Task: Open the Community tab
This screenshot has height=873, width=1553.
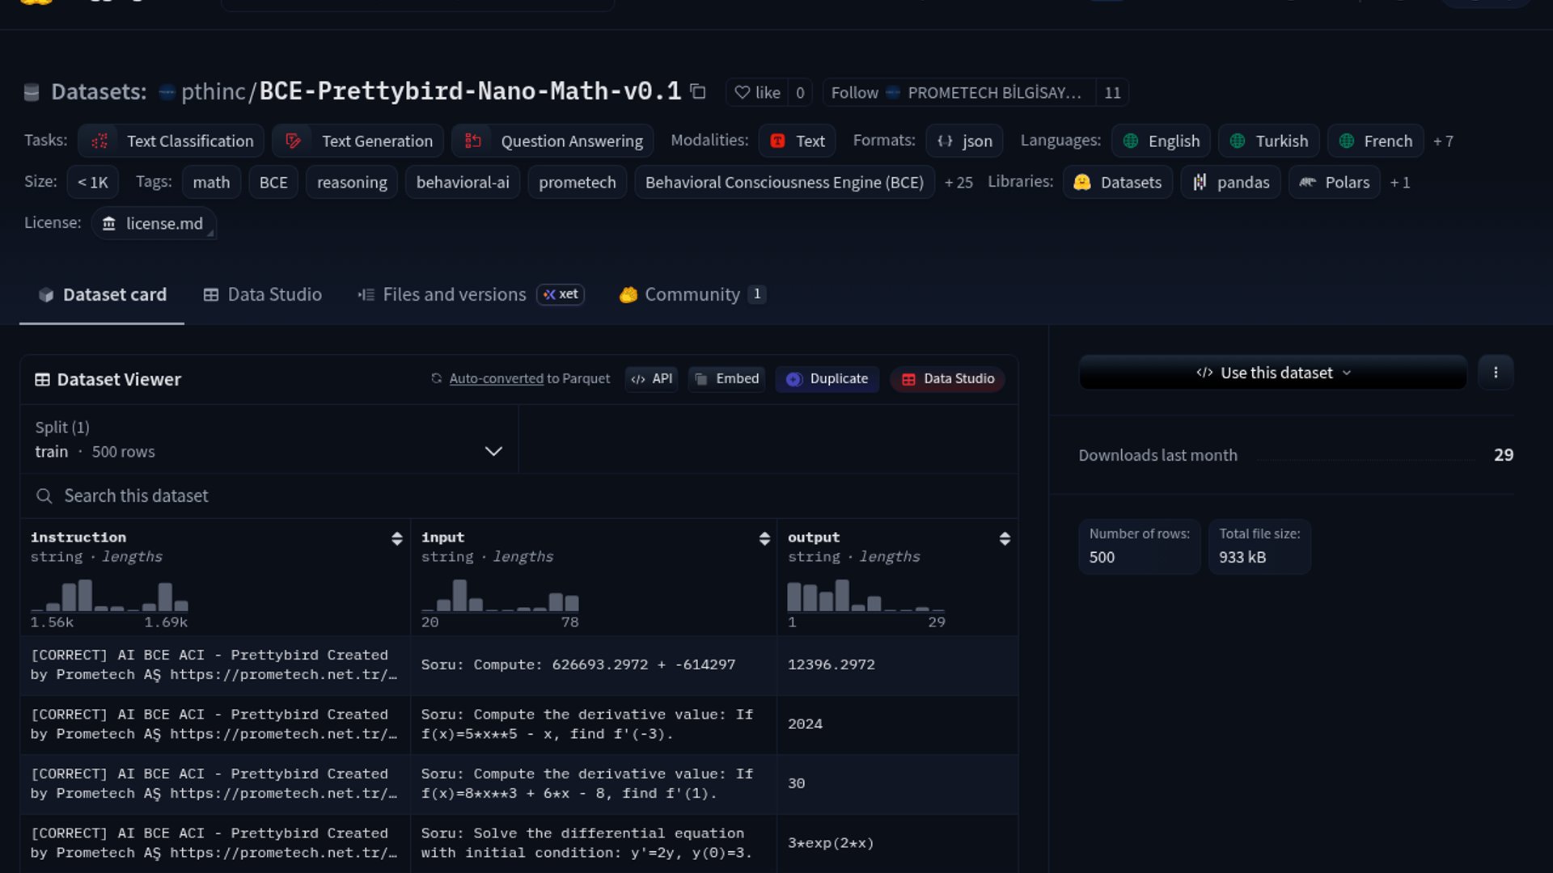Action: [692, 295]
